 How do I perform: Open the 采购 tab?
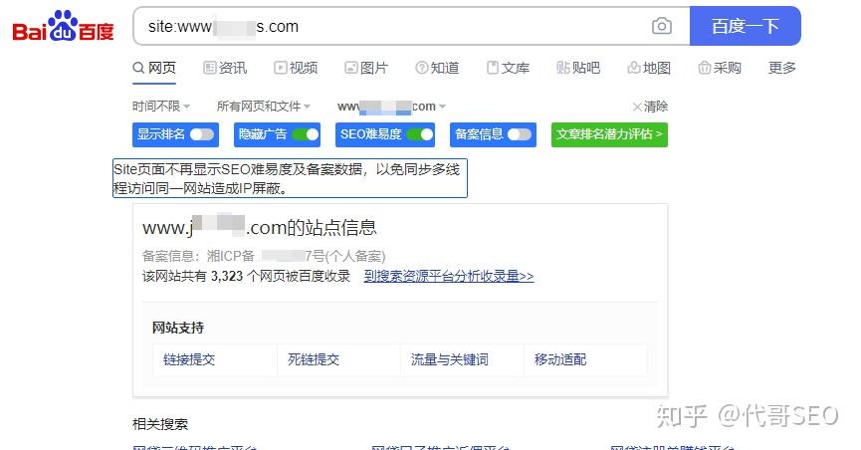720,68
